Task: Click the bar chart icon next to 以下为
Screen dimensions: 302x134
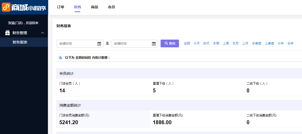Action: coord(60,57)
